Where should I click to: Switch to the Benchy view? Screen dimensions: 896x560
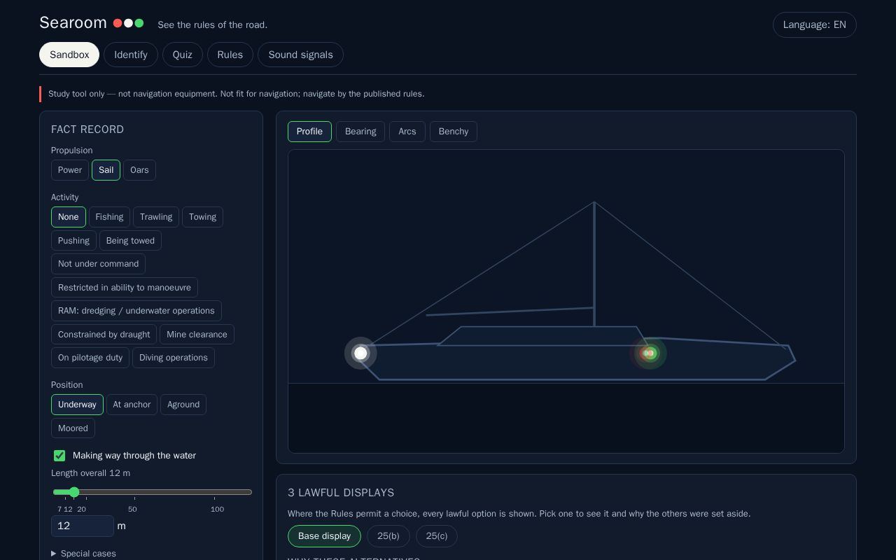[x=454, y=132]
